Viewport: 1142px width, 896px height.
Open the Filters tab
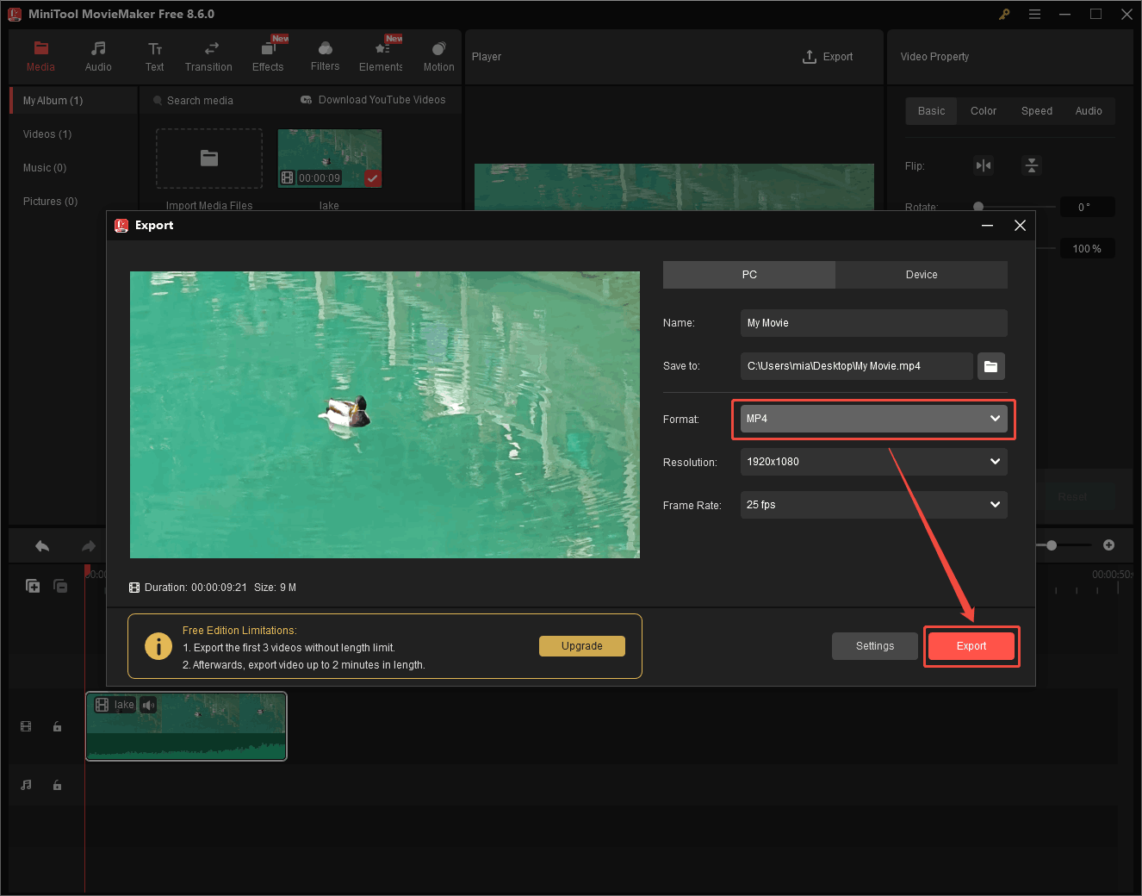(325, 57)
